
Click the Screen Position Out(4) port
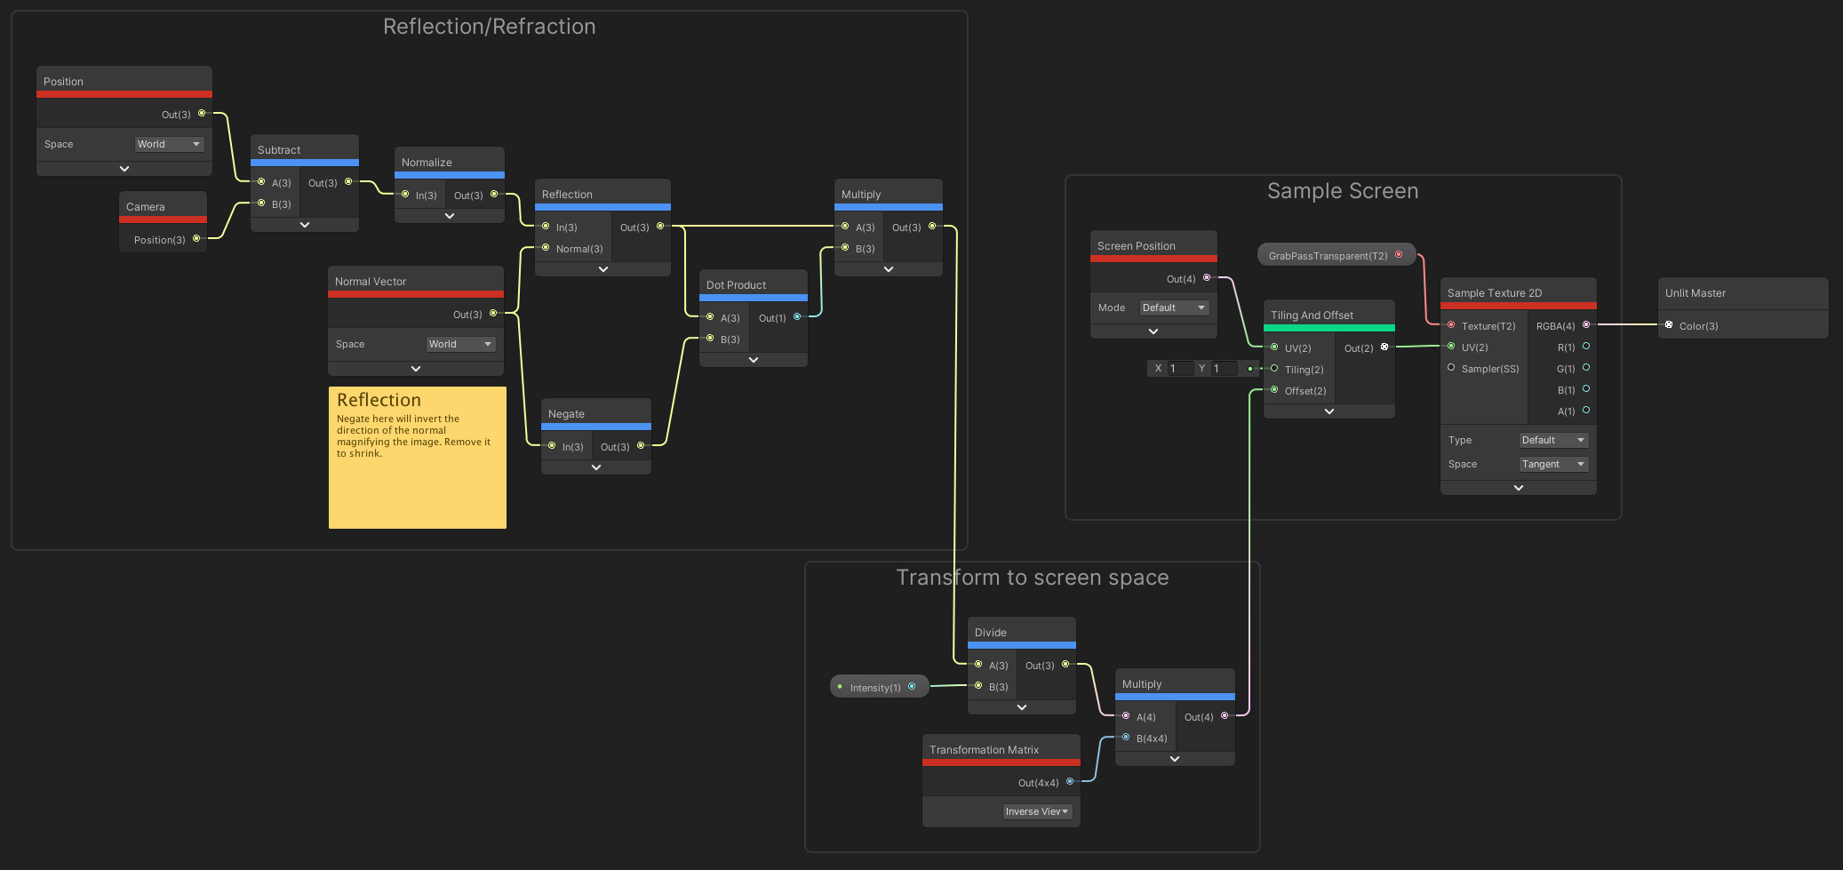(1207, 277)
